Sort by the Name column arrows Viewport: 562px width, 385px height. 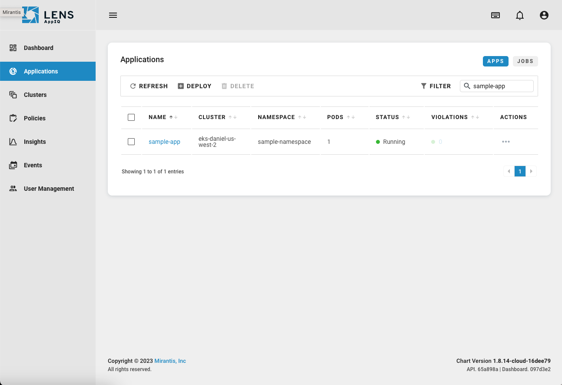pyautogui.click(x=173, y=117)
